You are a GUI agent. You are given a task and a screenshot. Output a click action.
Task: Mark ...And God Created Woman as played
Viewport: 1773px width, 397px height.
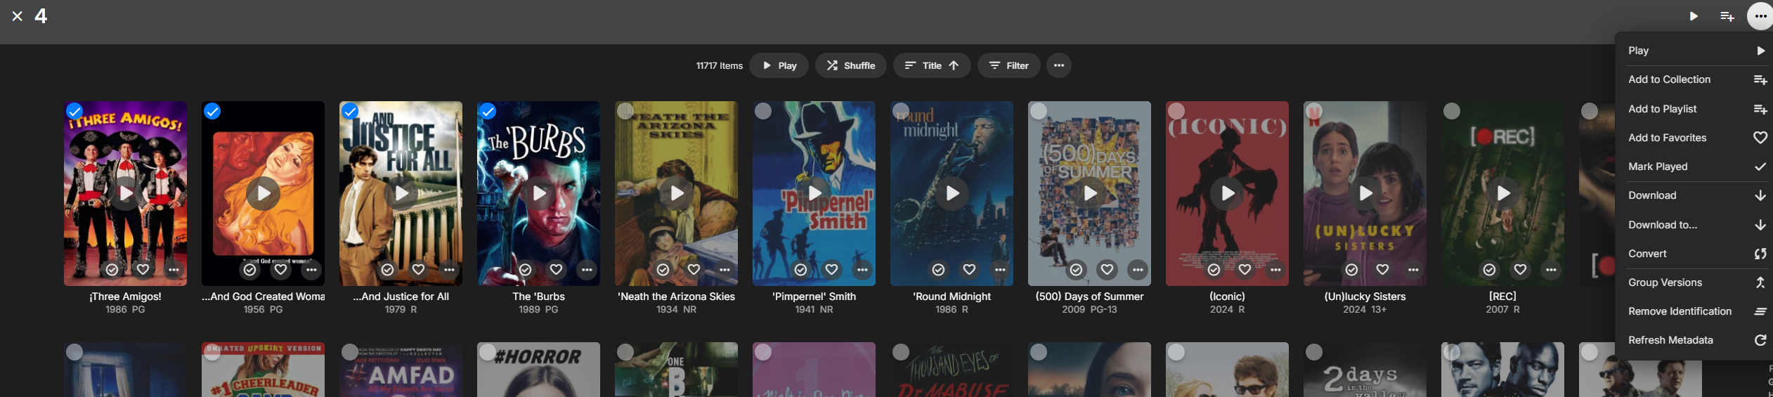(249, 270)
